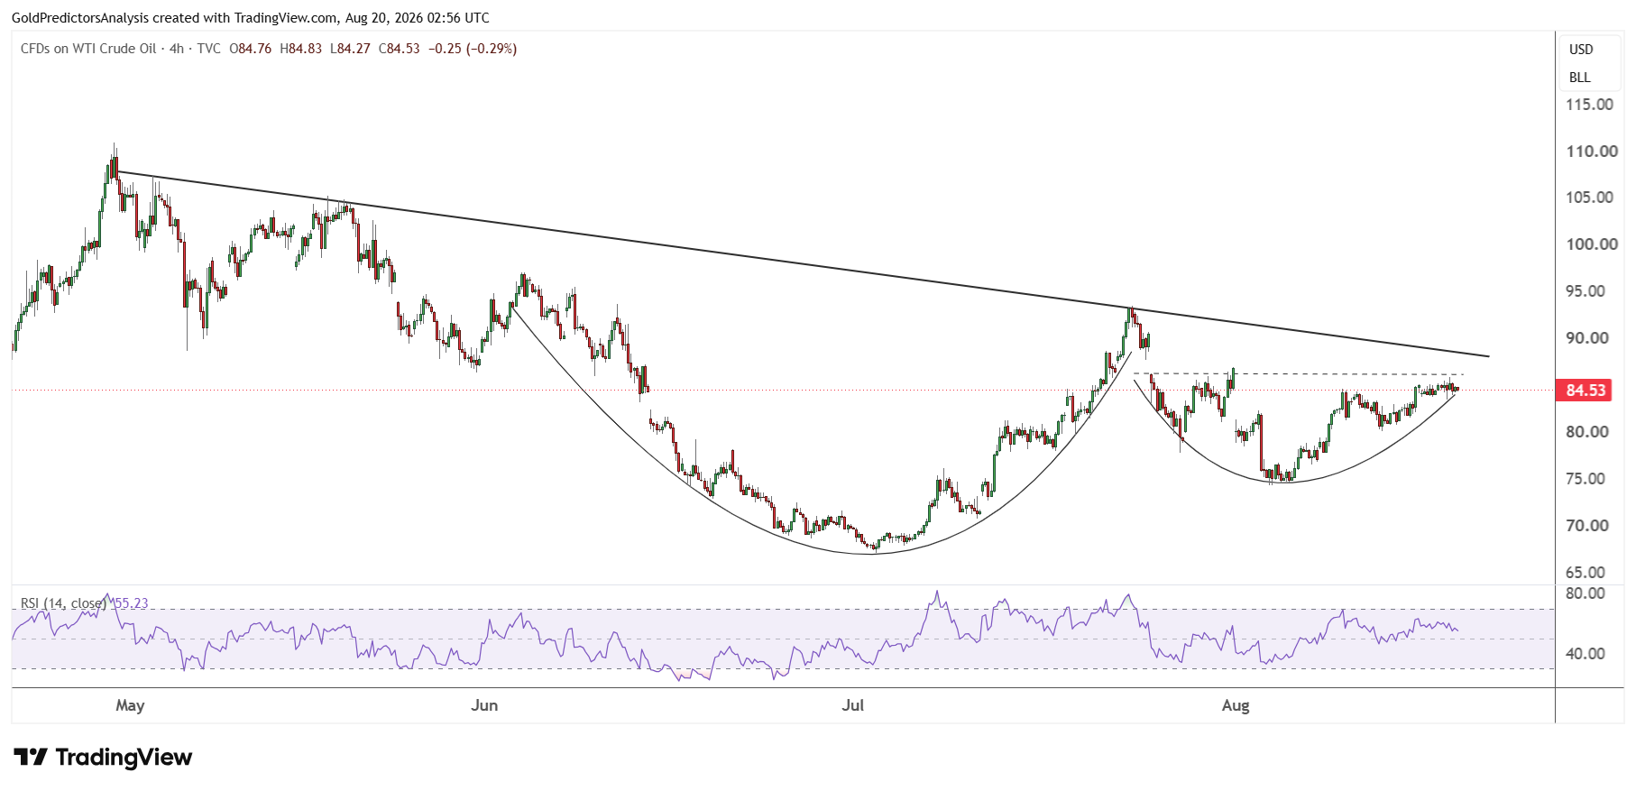Click the 84.53 current price label

pyautogui.click(x=1585, y=391)
